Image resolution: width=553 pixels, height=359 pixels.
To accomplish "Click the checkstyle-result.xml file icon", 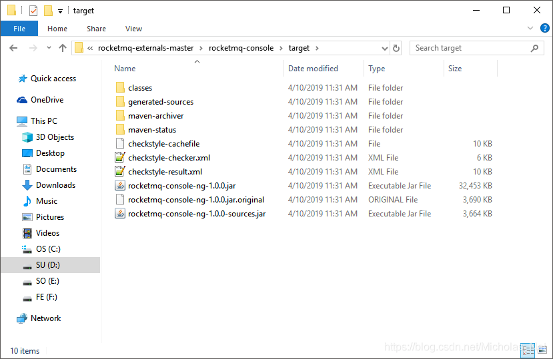I will [x=120, y=172].
